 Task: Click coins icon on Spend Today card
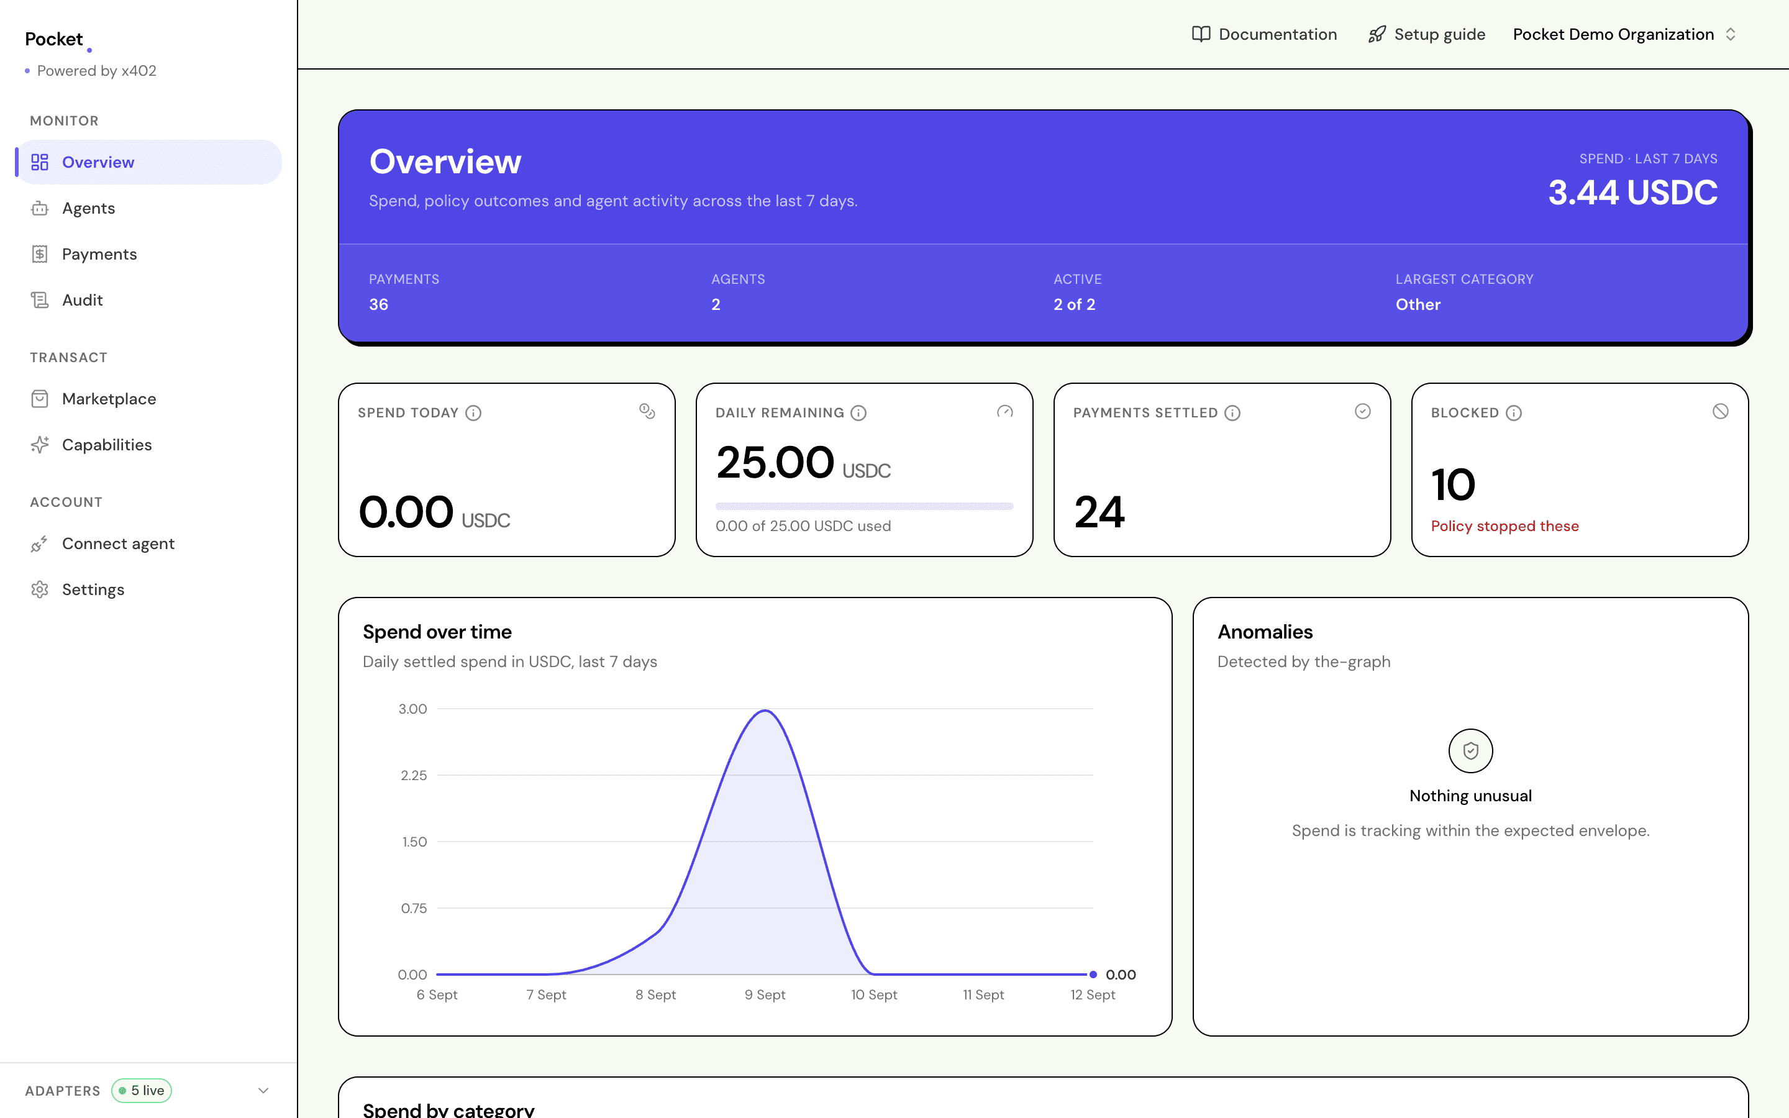(x=647, y=411)
